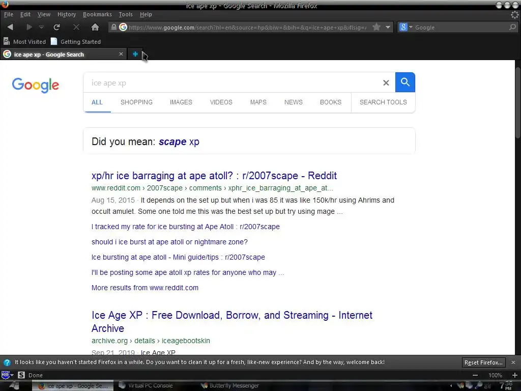Switch to VIDEOS results
This screenshot has height=391, width=521.
(221, 102)
